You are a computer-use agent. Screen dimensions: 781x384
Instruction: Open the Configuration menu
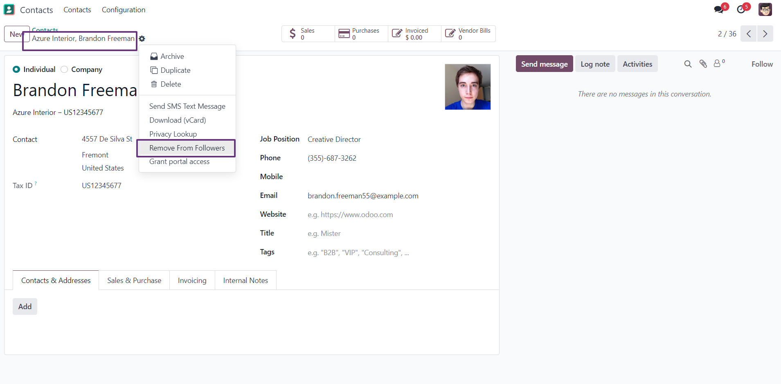(x=124, y=10)
